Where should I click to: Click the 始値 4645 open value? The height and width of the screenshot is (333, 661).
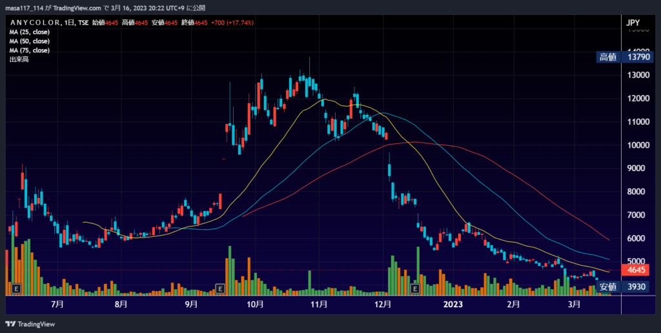click(x=105, y=23)
